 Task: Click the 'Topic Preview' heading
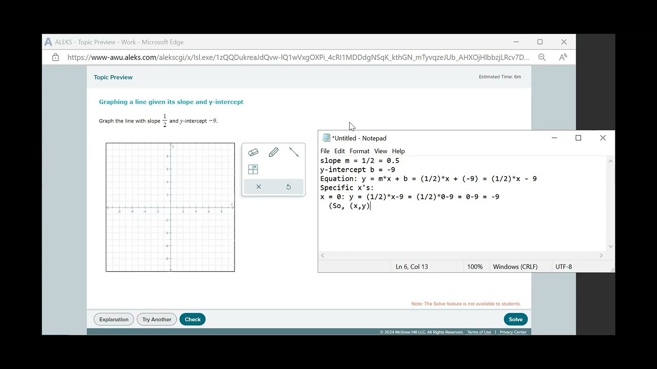tap(113, 77)
